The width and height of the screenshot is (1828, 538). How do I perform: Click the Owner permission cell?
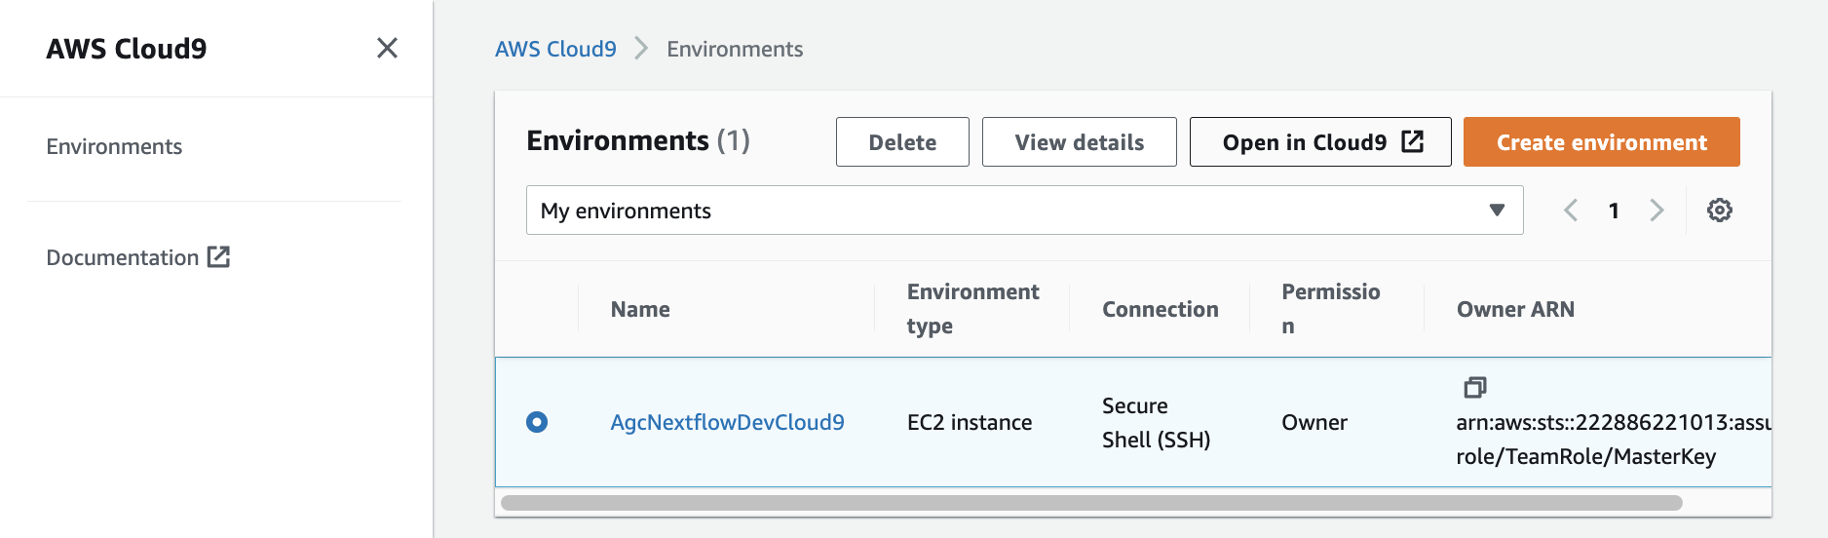pos(1314,422)
